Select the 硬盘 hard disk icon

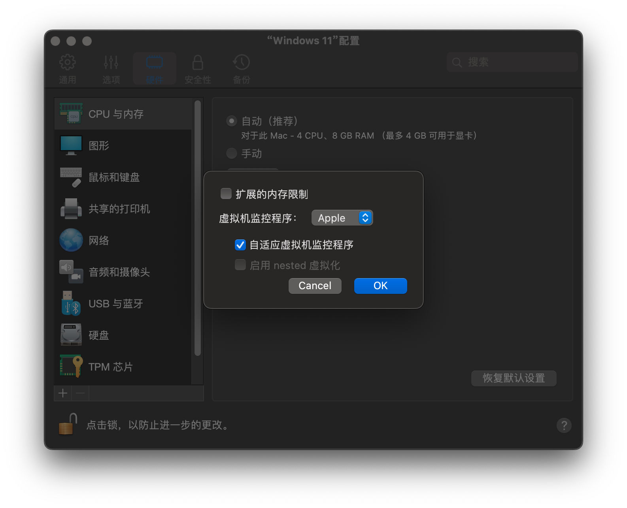(x=71, y=335)
